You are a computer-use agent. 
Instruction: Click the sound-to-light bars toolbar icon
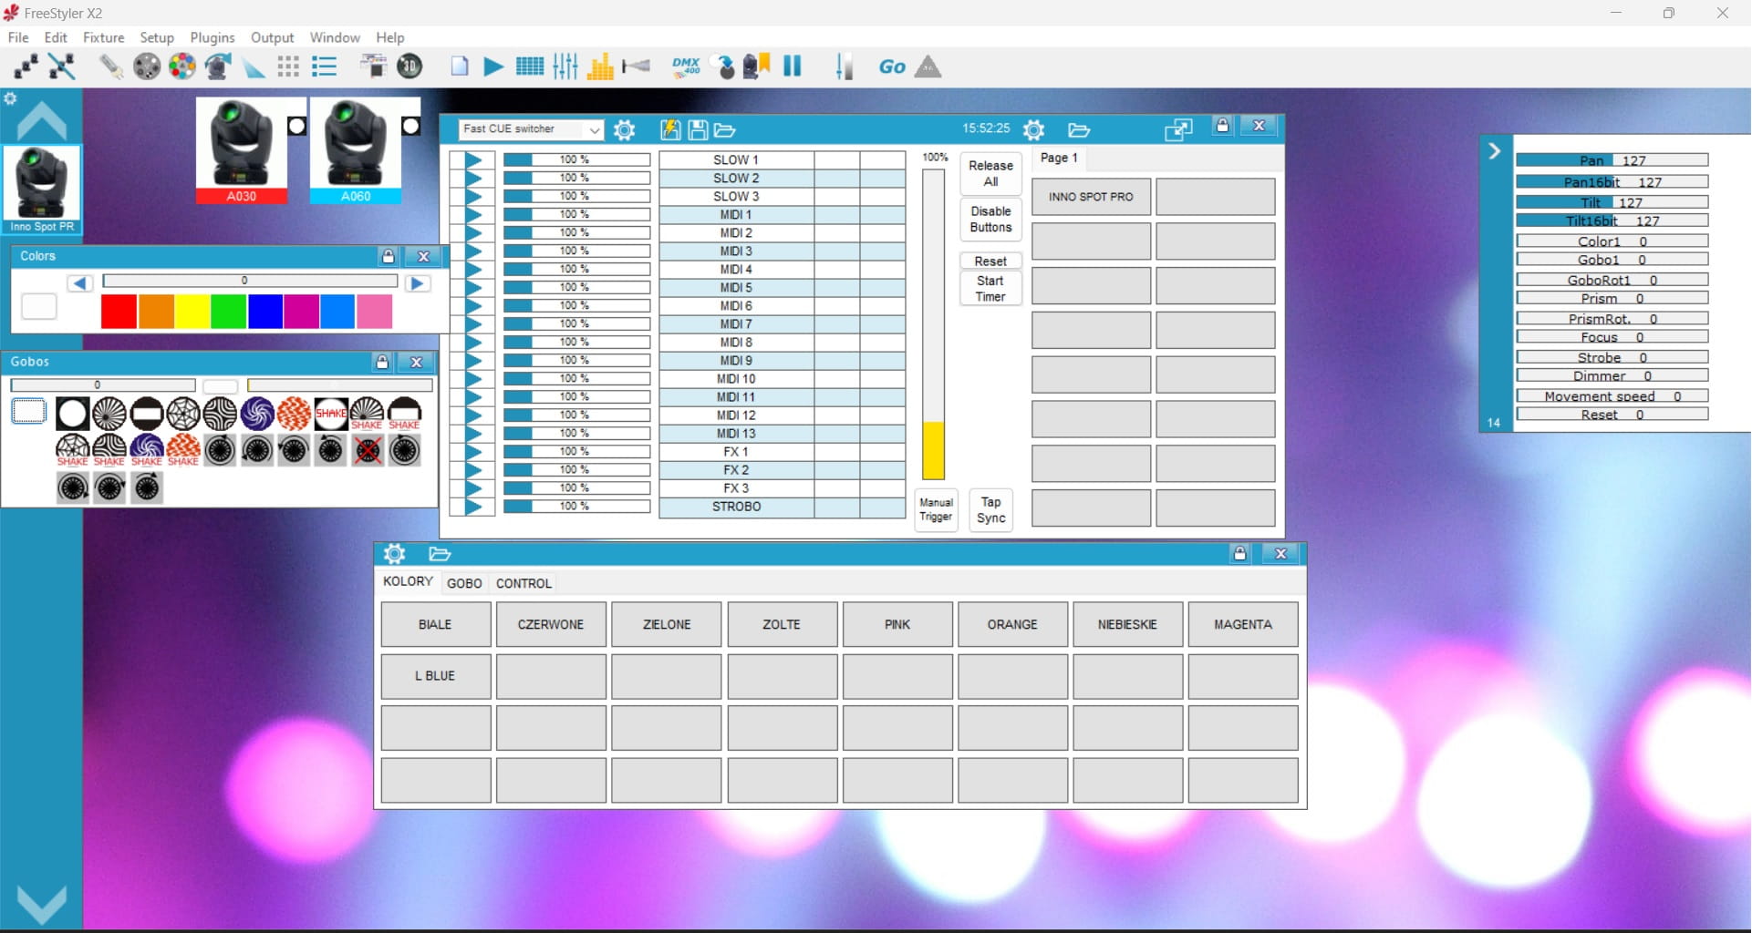pos(600,67)
